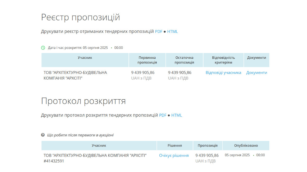This screenshot has height=172, width=307.
Task: Click the participant name in registry table
Action: click(x=75, y=75)
